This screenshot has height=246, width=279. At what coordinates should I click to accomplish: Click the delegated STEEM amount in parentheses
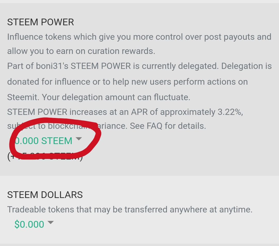click(45, 157)
